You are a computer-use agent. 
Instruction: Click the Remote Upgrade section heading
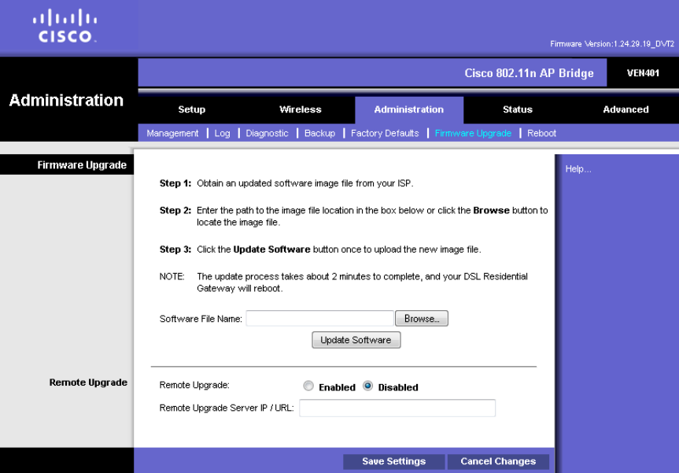88,382
